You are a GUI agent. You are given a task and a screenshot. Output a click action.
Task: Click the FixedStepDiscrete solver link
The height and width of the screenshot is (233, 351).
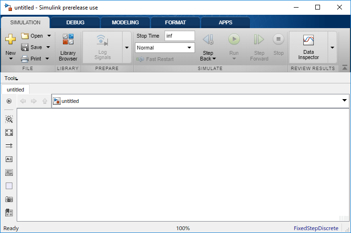(316, 228)
